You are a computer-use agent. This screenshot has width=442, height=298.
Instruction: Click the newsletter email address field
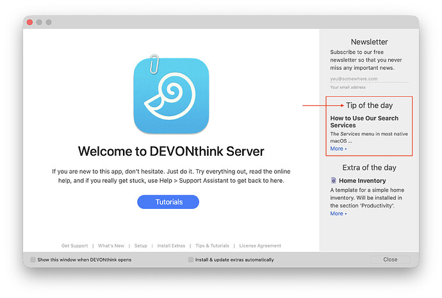(x=369, y=79)
